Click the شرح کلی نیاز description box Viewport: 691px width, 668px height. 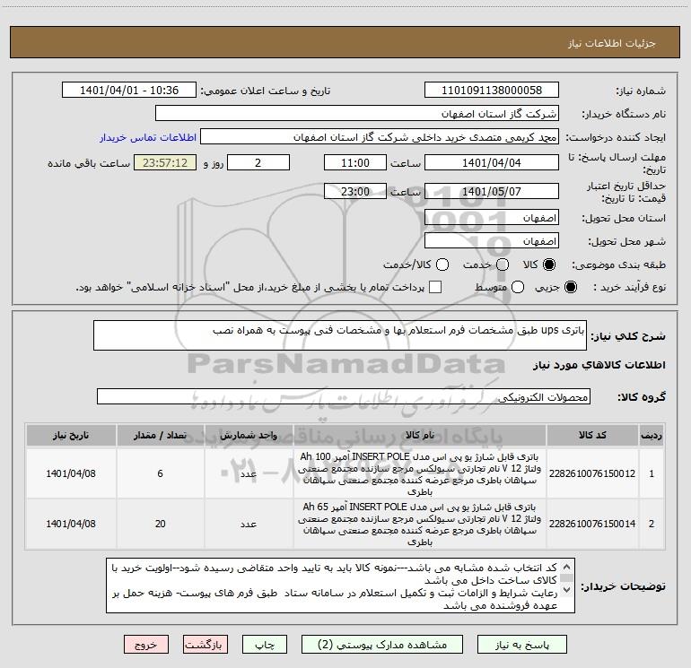(340, 335)
